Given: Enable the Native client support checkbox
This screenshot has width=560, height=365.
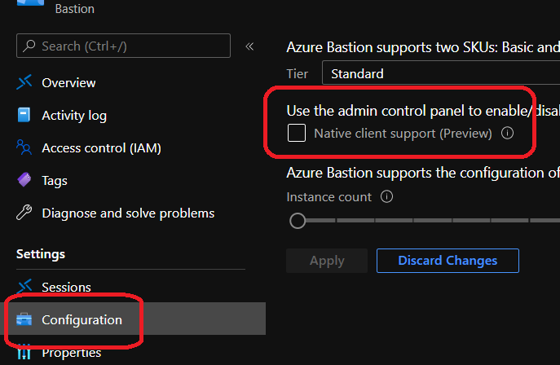Looking at the screenshot, I should coord(297,133).
